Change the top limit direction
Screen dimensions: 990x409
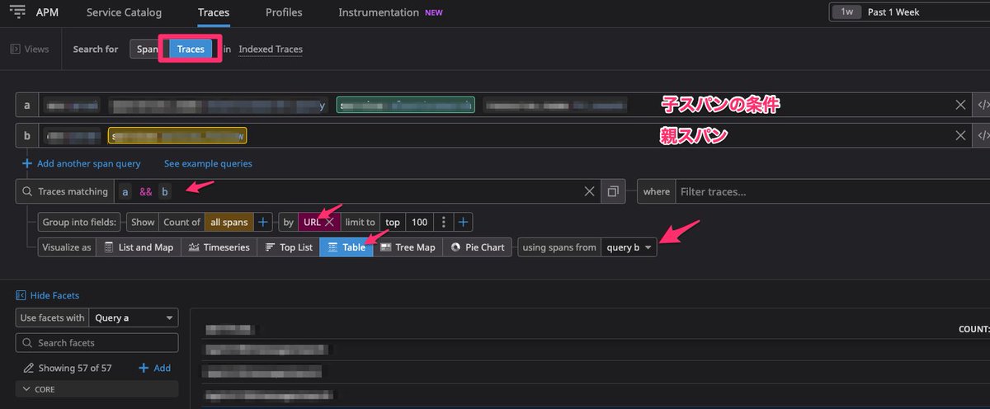point(392,222)
